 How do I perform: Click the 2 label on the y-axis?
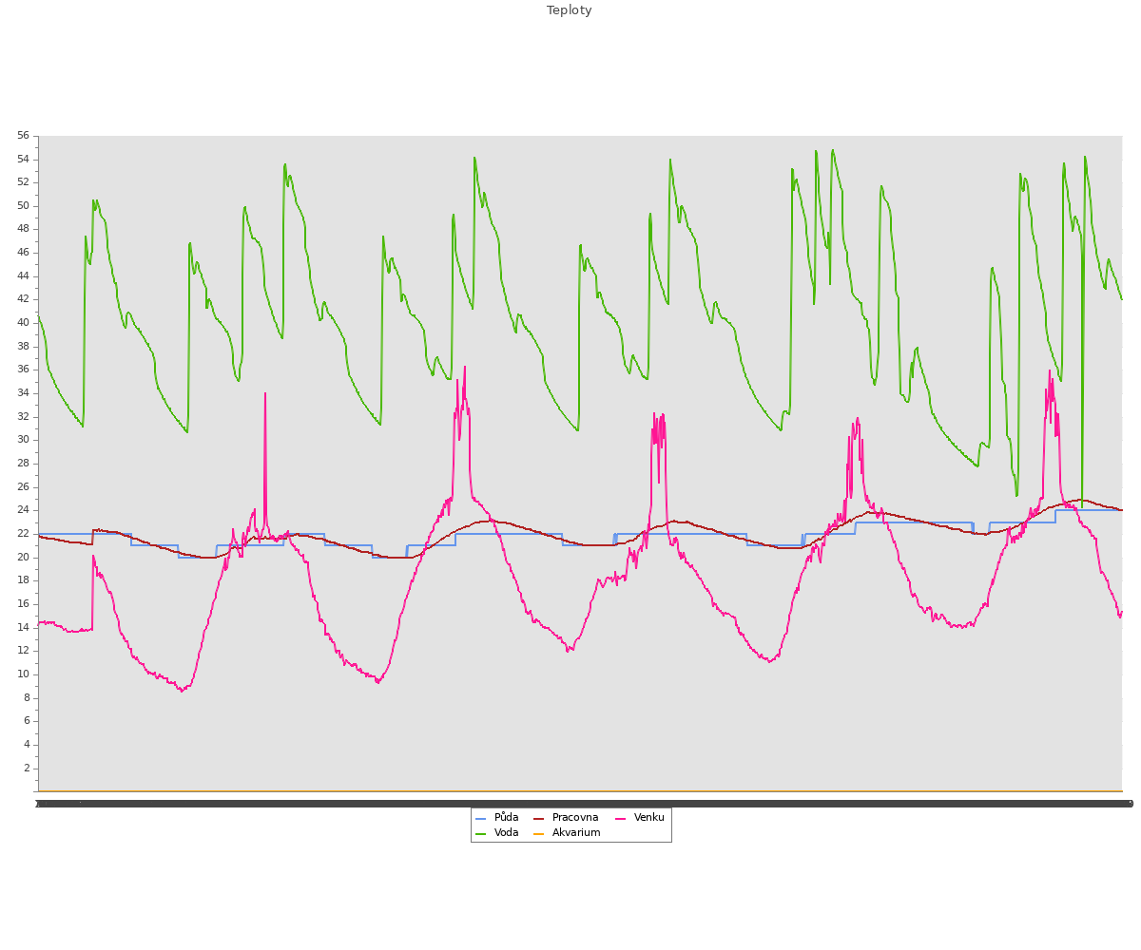(x=27, y=769)
